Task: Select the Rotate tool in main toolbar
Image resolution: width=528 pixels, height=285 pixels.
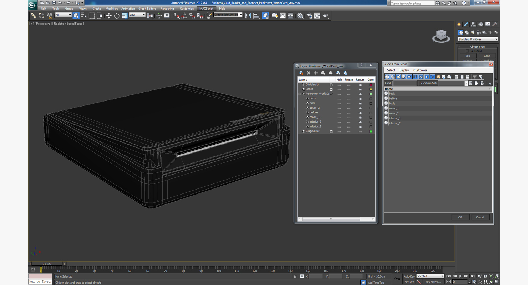Action: tap(117, 16)
